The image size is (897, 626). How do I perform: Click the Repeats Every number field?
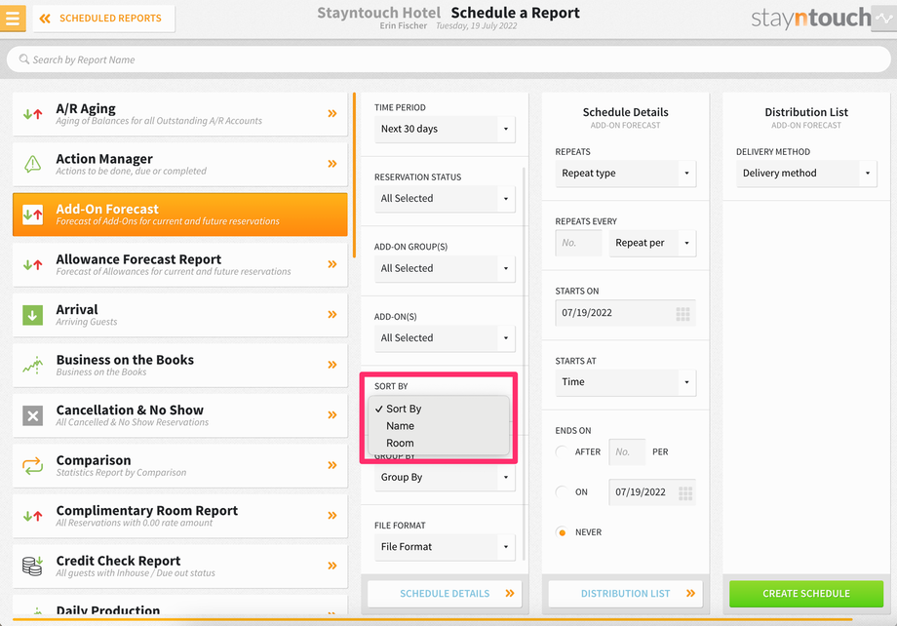pyautogui.click(x=578, y=243)
